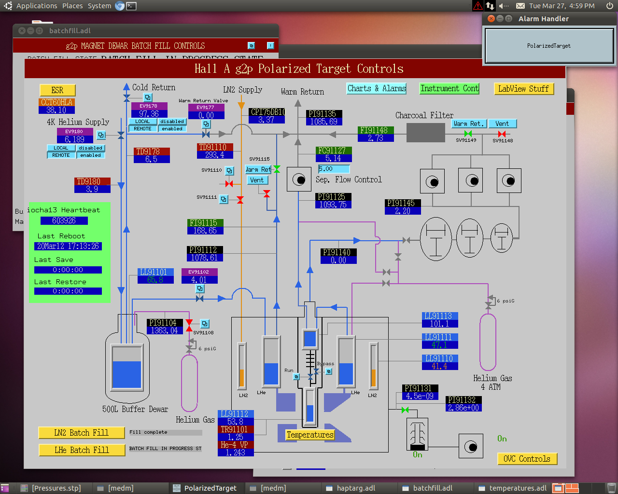The height and width of the screenshot is (494, 618).
Task: Select Warm Ret. button by Charcoal Filter
Action: [x=469, y=123]
